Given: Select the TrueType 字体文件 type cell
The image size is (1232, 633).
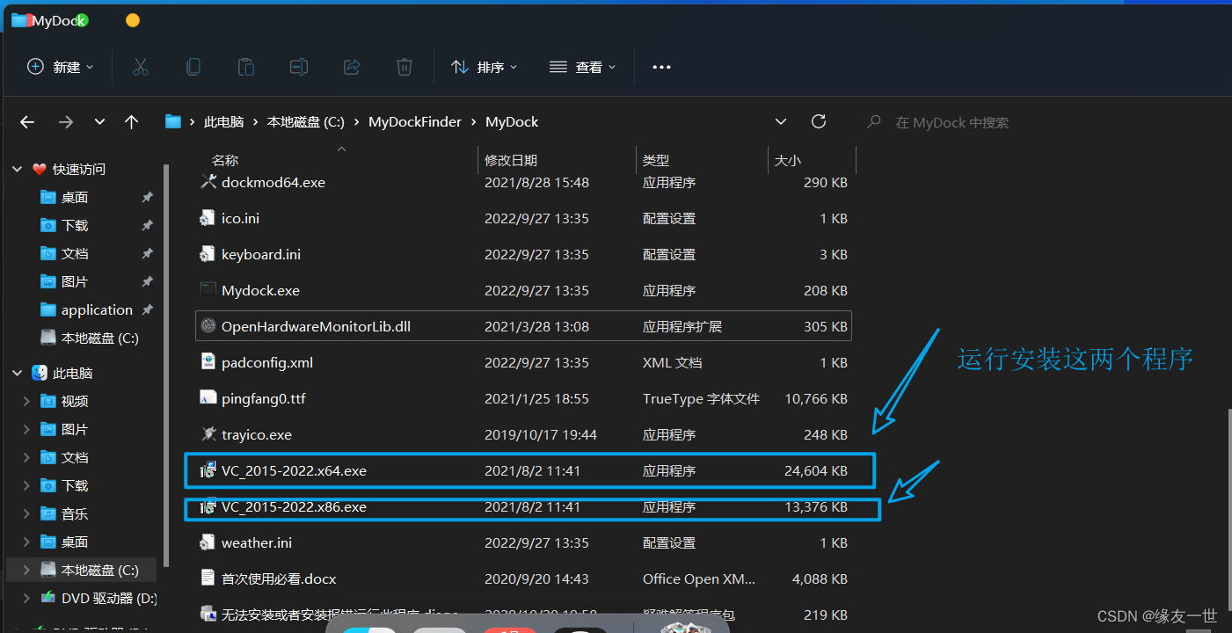Looking at the screenshot, I should tap(701, 398).
